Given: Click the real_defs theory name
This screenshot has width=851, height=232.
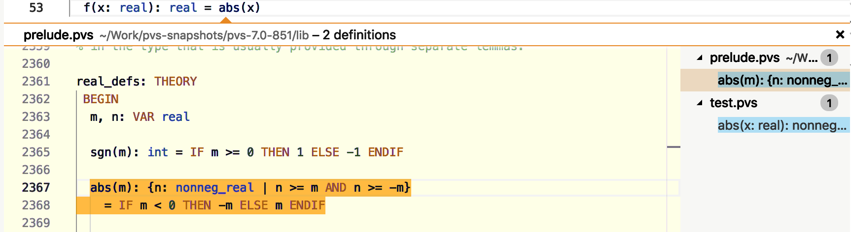Looking at the screenshot, I should tap(107, 81).
